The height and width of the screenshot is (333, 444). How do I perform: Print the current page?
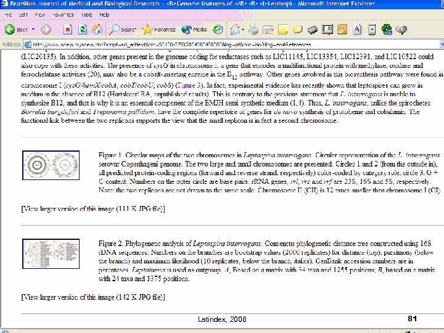(253, 29)
